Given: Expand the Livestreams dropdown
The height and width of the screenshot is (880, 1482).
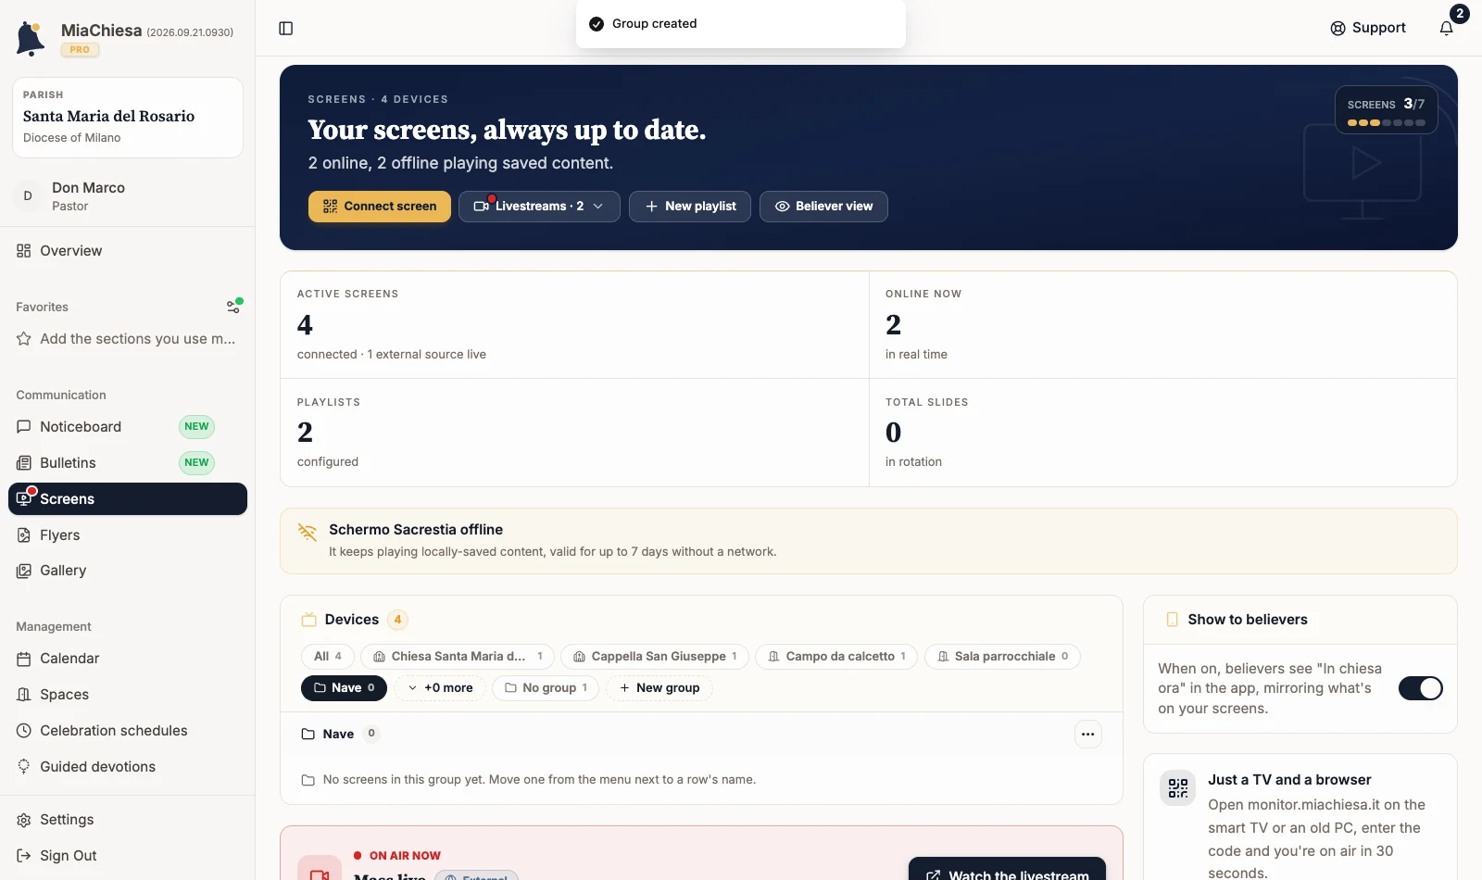Looking at the screenshot, I should (x=539, y=207).
